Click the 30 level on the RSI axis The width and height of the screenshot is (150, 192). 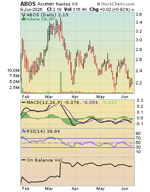pos(138,147)
